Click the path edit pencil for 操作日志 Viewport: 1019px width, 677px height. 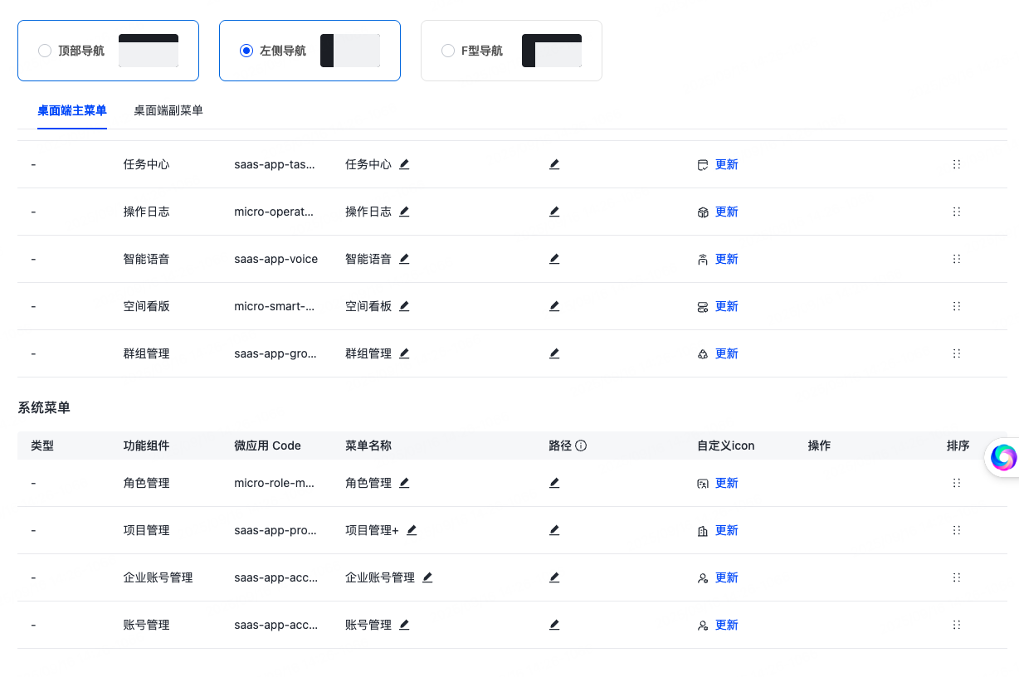[554, 212]
